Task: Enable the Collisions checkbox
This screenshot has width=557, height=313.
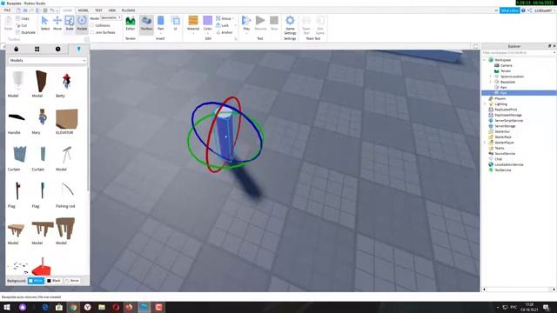Action: tap(92, 25)
